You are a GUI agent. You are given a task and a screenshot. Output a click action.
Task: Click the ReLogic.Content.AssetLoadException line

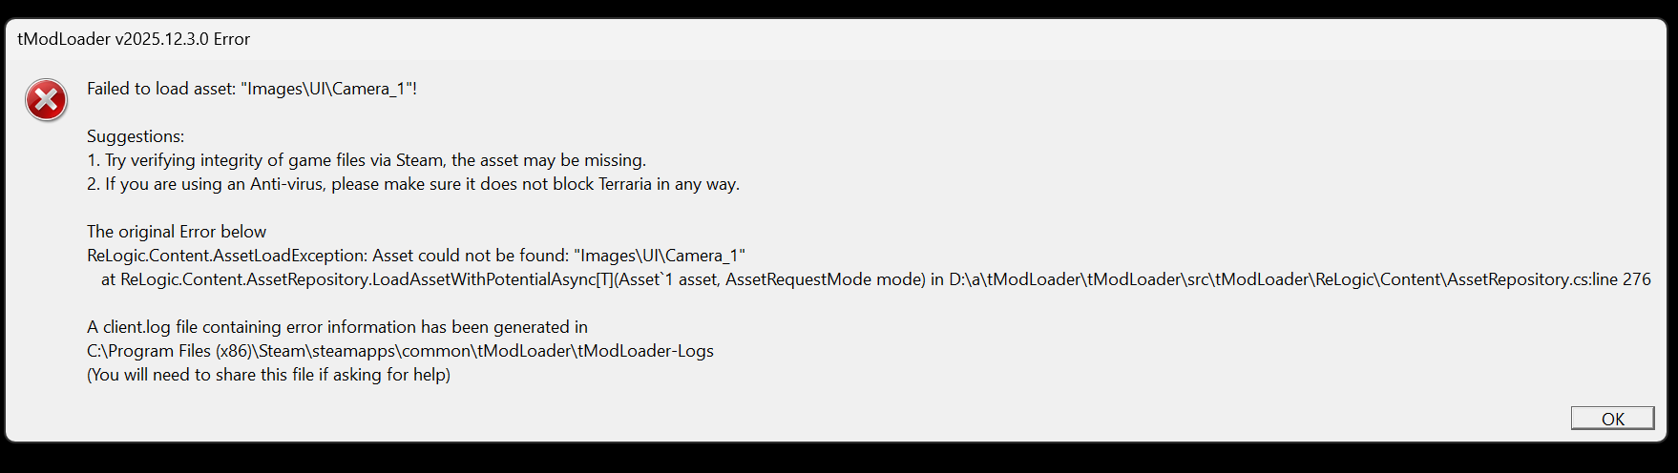415,256
